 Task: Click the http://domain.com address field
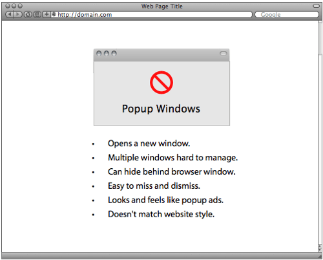(151, 15)
